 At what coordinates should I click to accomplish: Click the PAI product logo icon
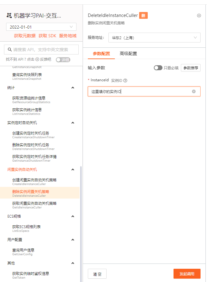(10, 16)
